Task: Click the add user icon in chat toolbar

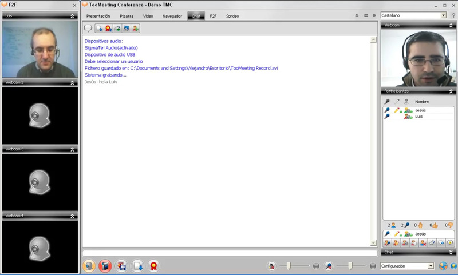Action: (x=136, y=28)
